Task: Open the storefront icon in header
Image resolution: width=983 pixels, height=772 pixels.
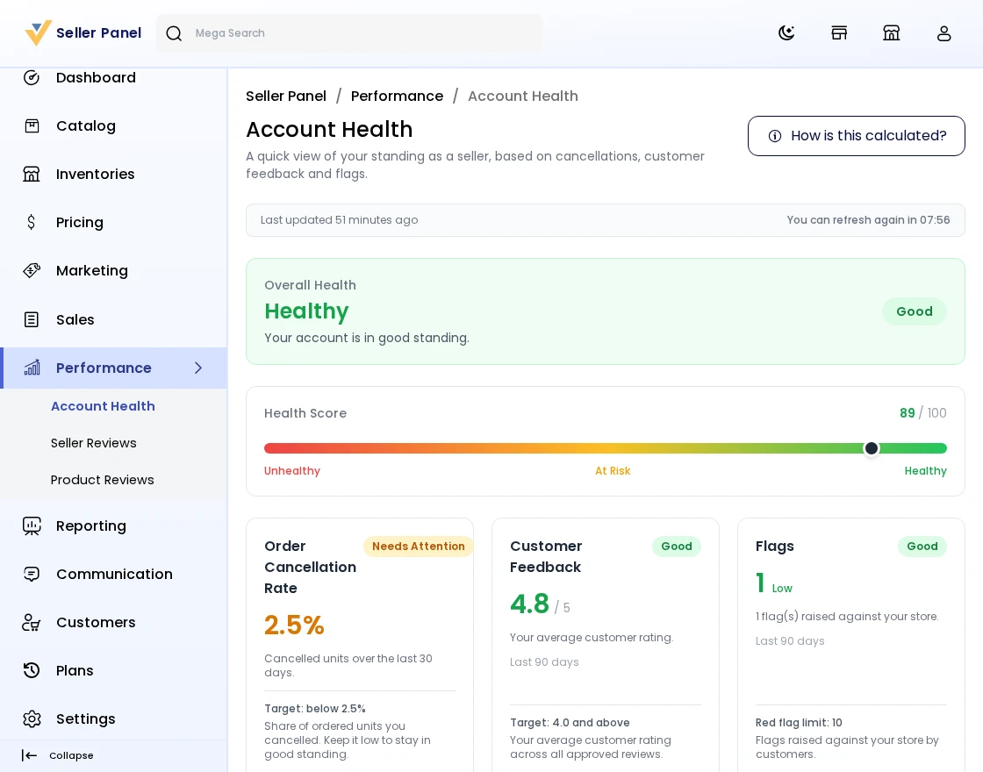Action: point(839,32)
